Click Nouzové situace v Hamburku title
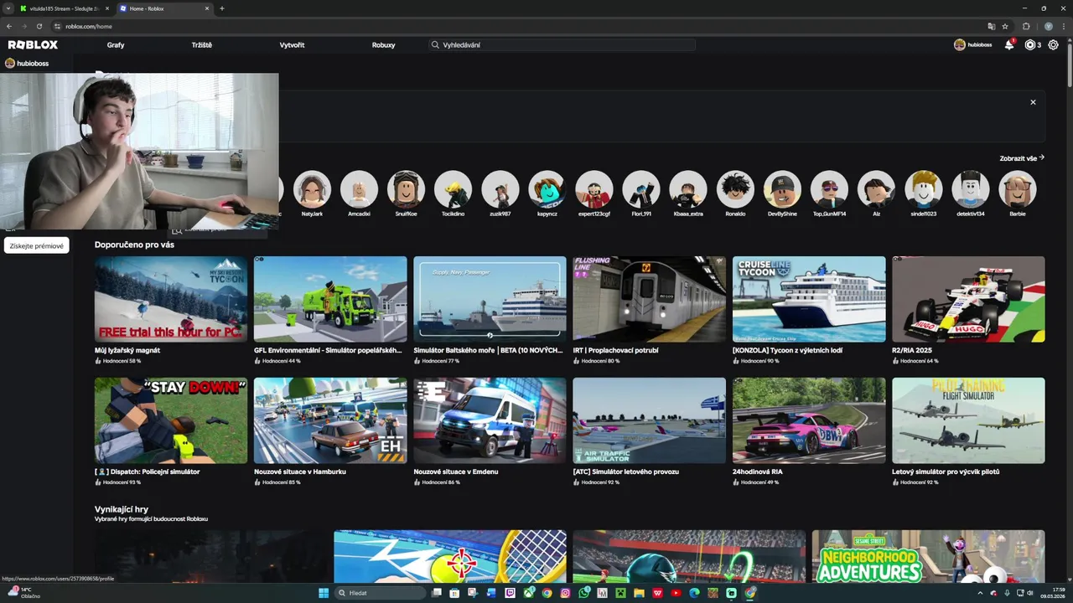This screenshot has height=603, width=1073. click(300, 472)
